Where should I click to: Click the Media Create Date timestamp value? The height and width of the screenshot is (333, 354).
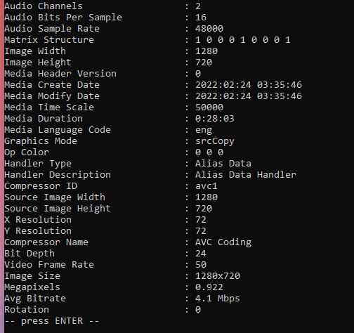point(249,85)
